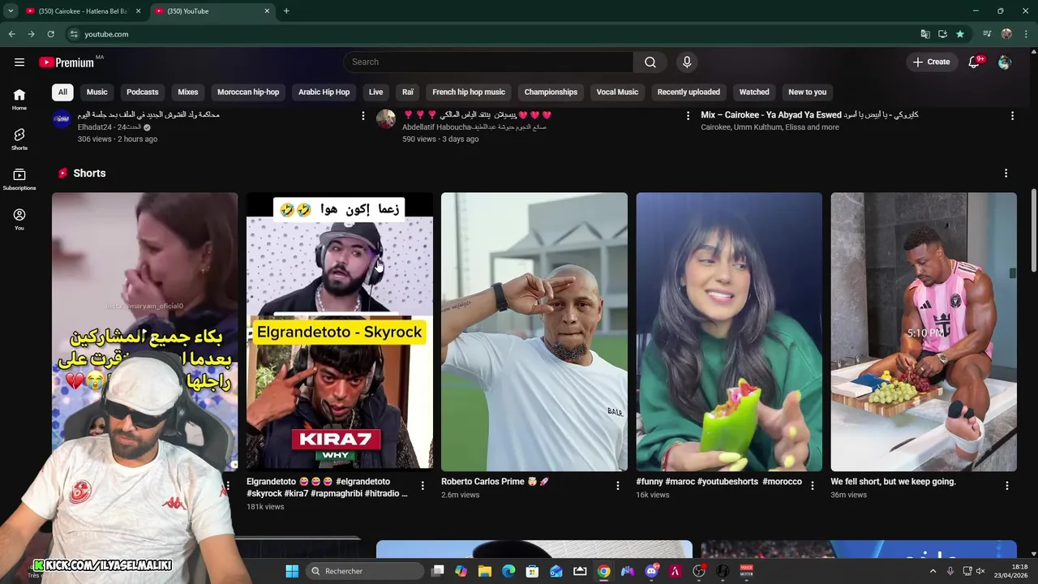Screen dimensions: 1038x584
Task: Click the search magnifier button
Action: [x=650, y=62]
